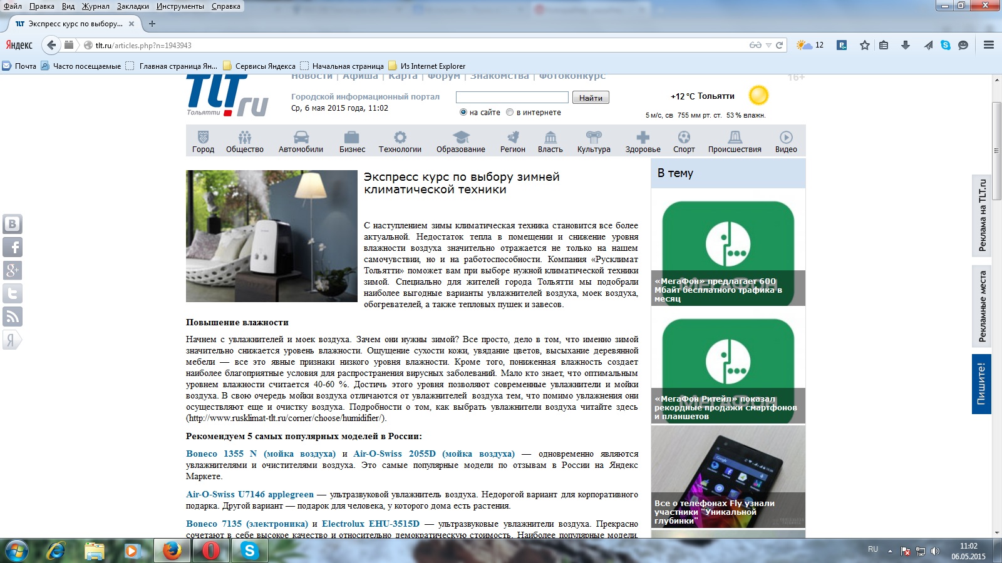Viewport: 1002px width, 563px height.
Task: Show hidden system tray icons
Action: point(890,551)
